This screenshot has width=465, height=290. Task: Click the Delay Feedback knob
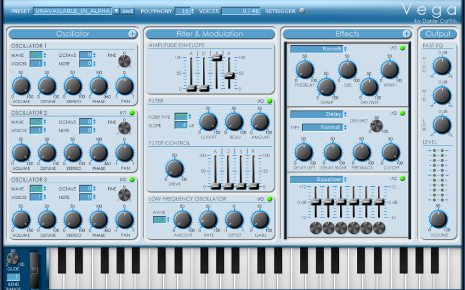[x=362, y=153]
